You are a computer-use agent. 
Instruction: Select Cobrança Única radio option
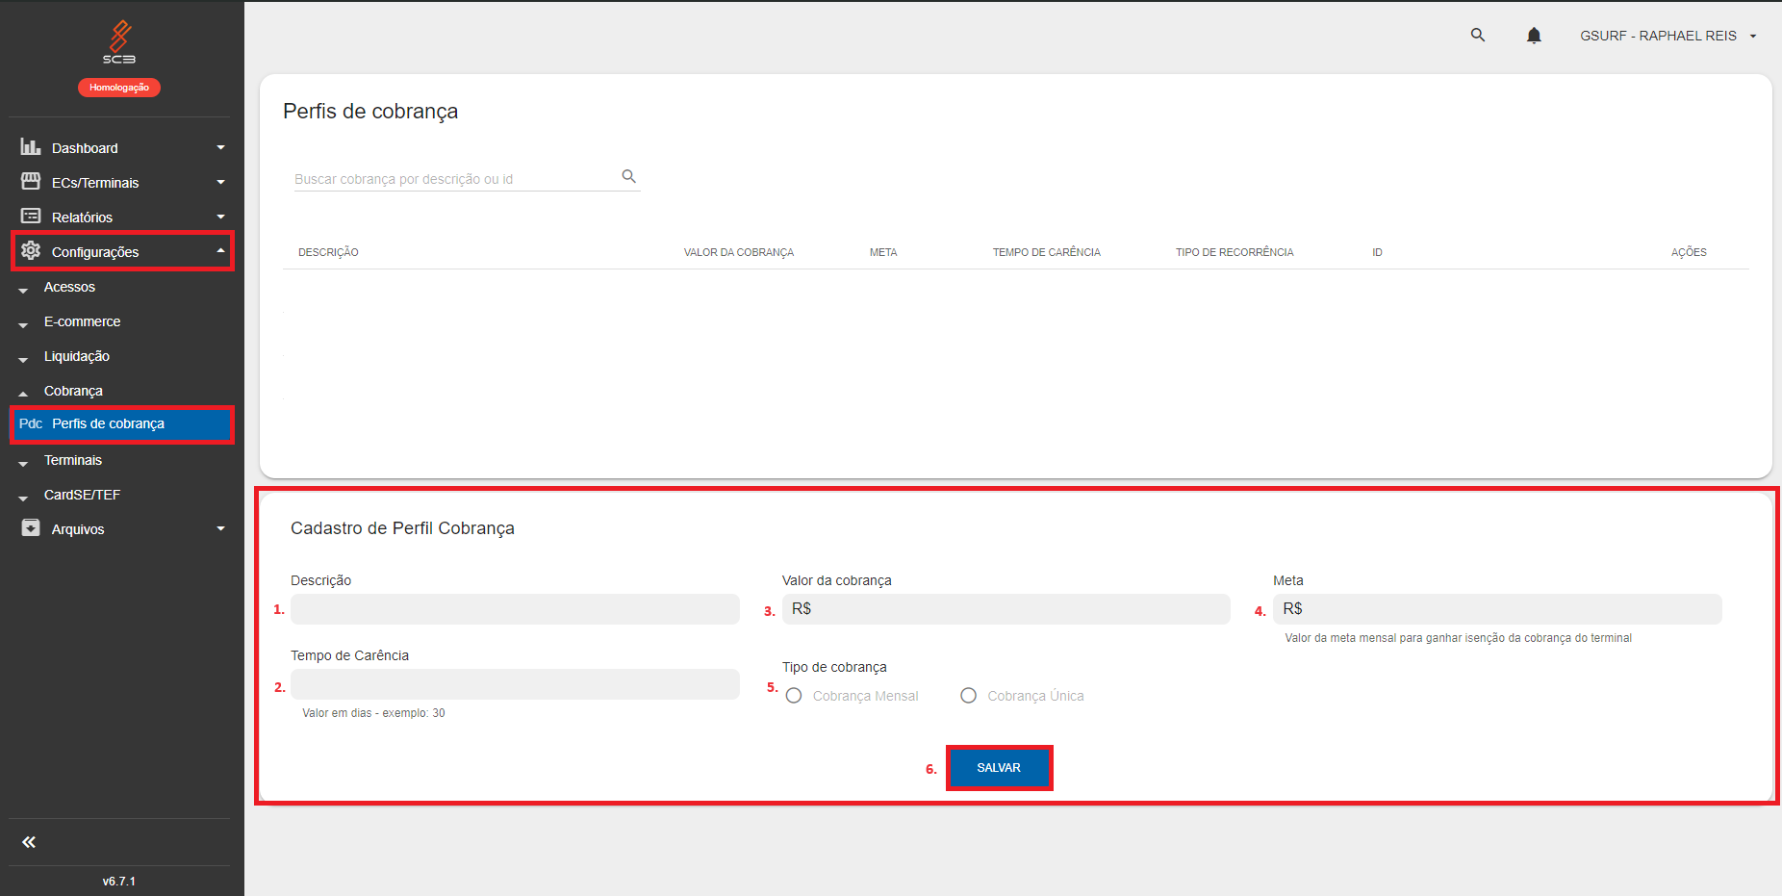pyautogui.click(x=969, y=696)
